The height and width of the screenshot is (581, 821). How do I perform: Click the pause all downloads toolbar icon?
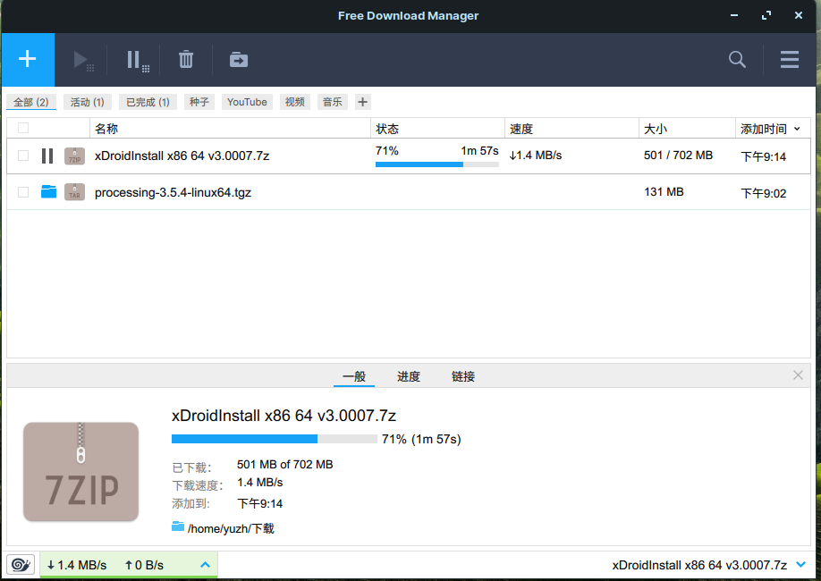(x=137, y=60)
